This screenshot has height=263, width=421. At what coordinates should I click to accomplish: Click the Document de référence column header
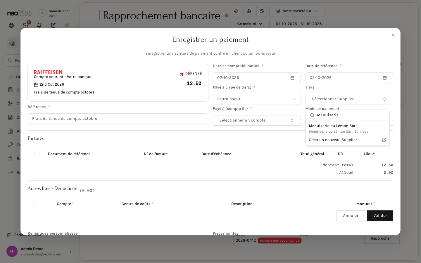69,154
